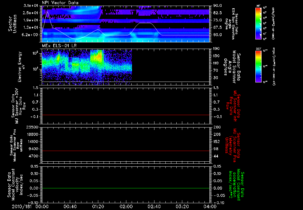The image size is (303, 210).
Task: Select the "NPI Vector Data" panel title
Action: [x=60, y=3]
